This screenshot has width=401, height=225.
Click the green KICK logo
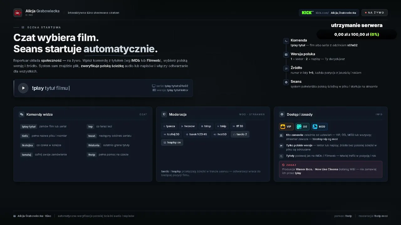(x=307, y=12)
